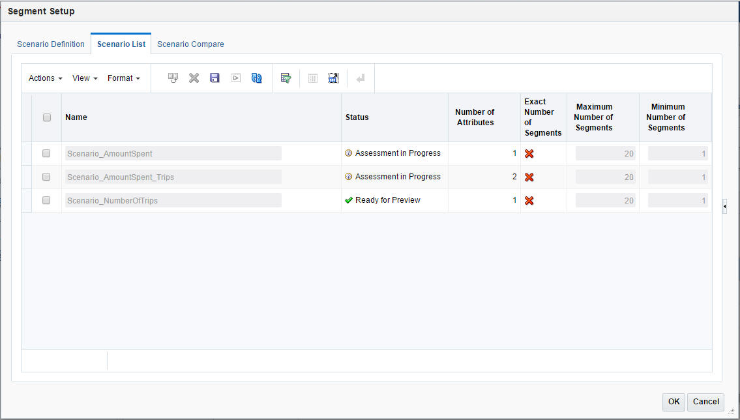This screenshot has height=420, width=740.
Task: Check the Scenario_AmountSpent_Trips row checkbox
Action: click(46, 177)
